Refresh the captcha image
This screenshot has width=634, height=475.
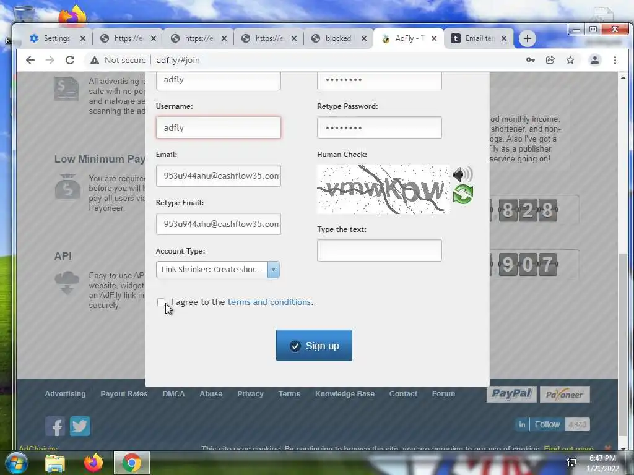pos(463,194)
